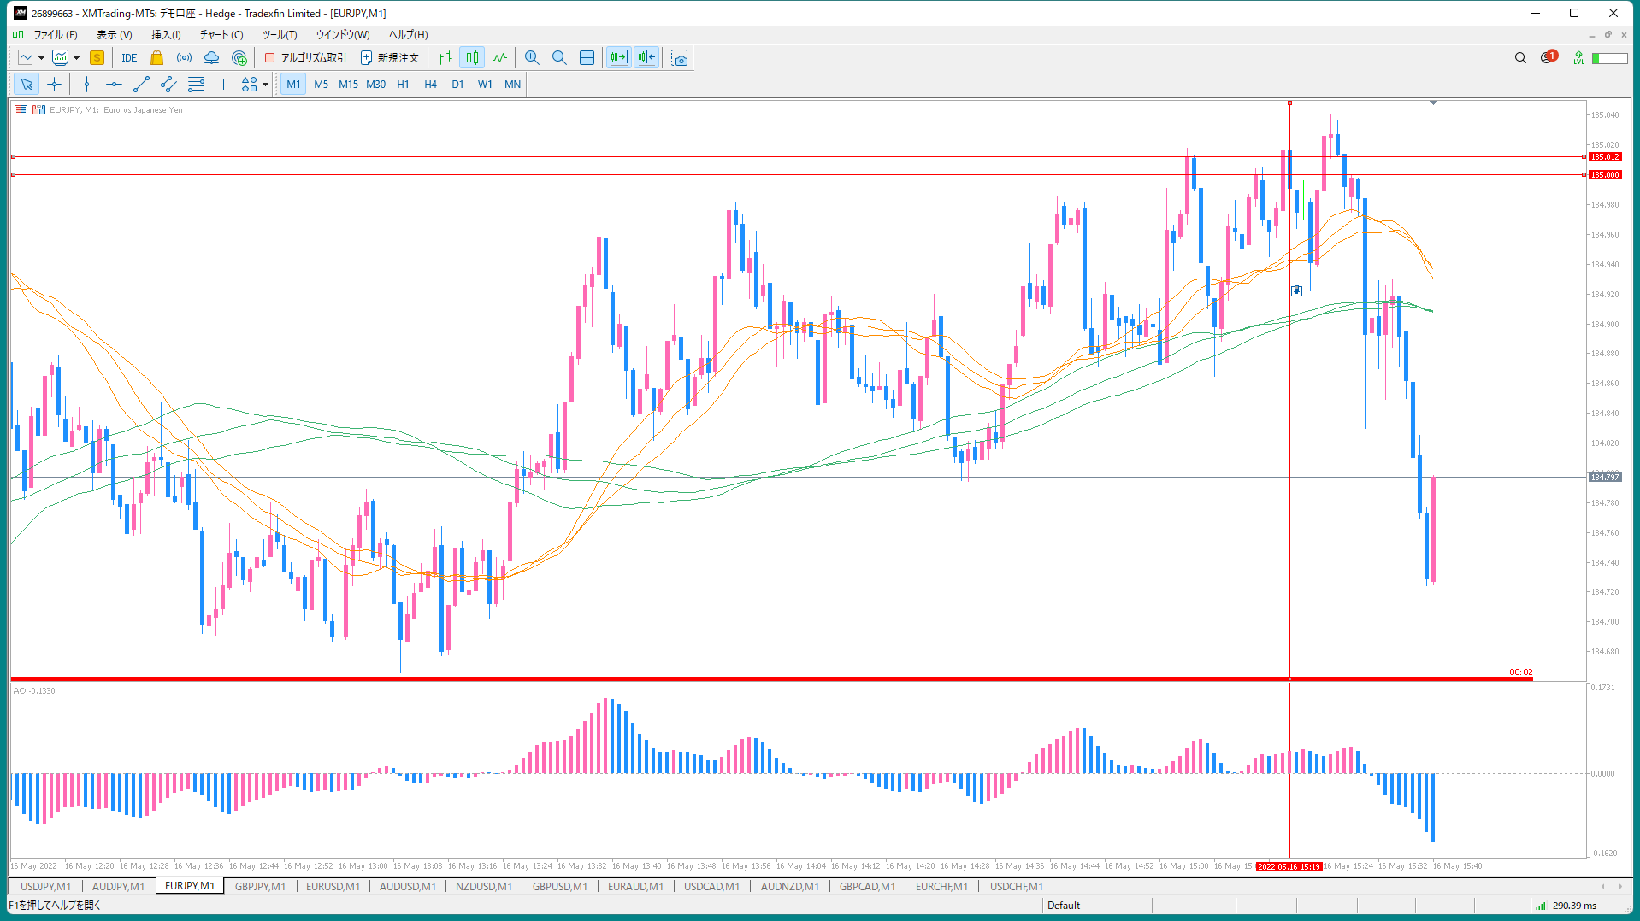The width and height of the screenshot is (1640, 921).
Task: Open the 挿入 (I) menu
Action: coord(166,35)
